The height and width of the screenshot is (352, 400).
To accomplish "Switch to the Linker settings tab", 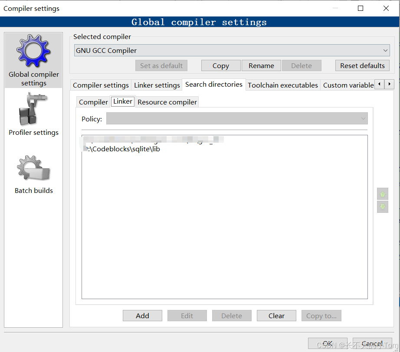I will [x=157, y=85].
